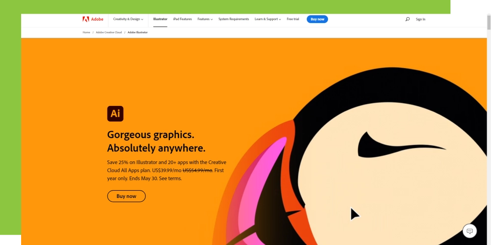Viewport: 491px width, 245px height.
Task: Click the Adobe logo in the header
Action: [93, 19]
